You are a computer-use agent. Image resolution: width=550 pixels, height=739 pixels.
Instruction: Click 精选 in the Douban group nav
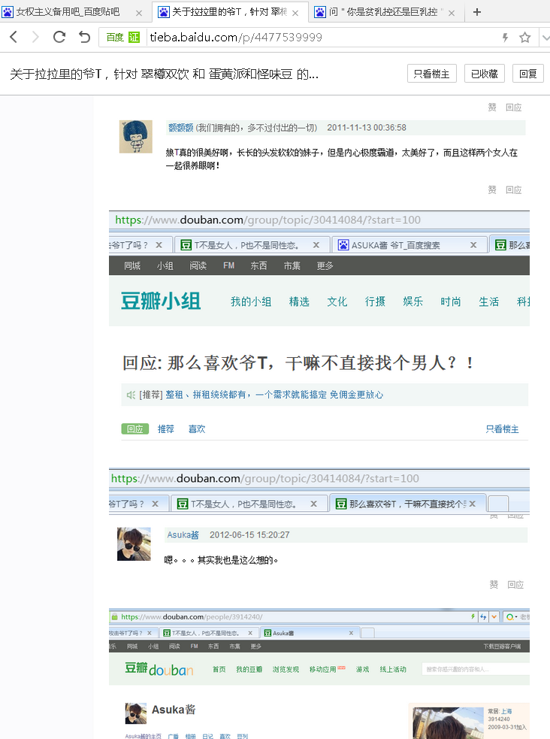click(299, 301)
